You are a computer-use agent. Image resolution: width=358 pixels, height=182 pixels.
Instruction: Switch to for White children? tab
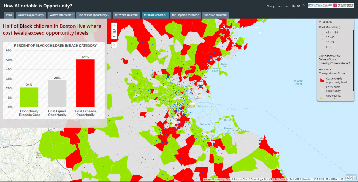point(126,15)
